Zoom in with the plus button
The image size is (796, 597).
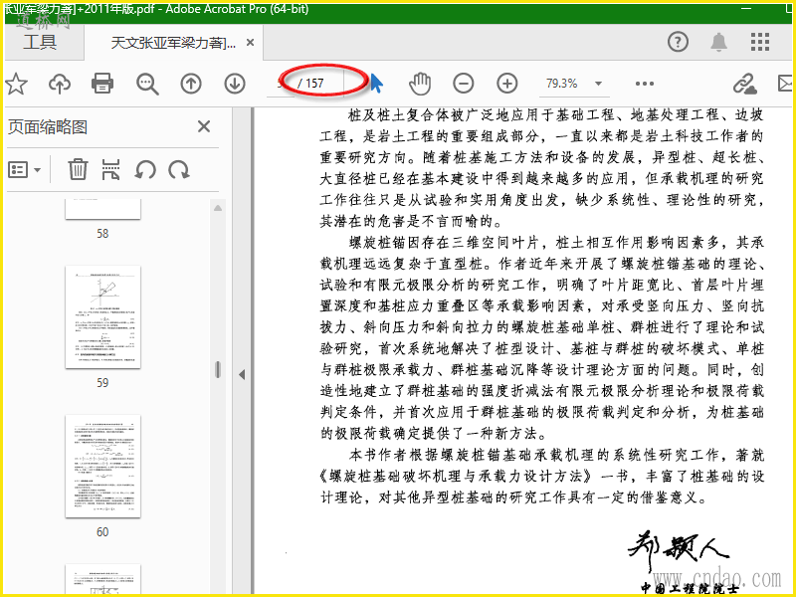click(x=506, y=84)
